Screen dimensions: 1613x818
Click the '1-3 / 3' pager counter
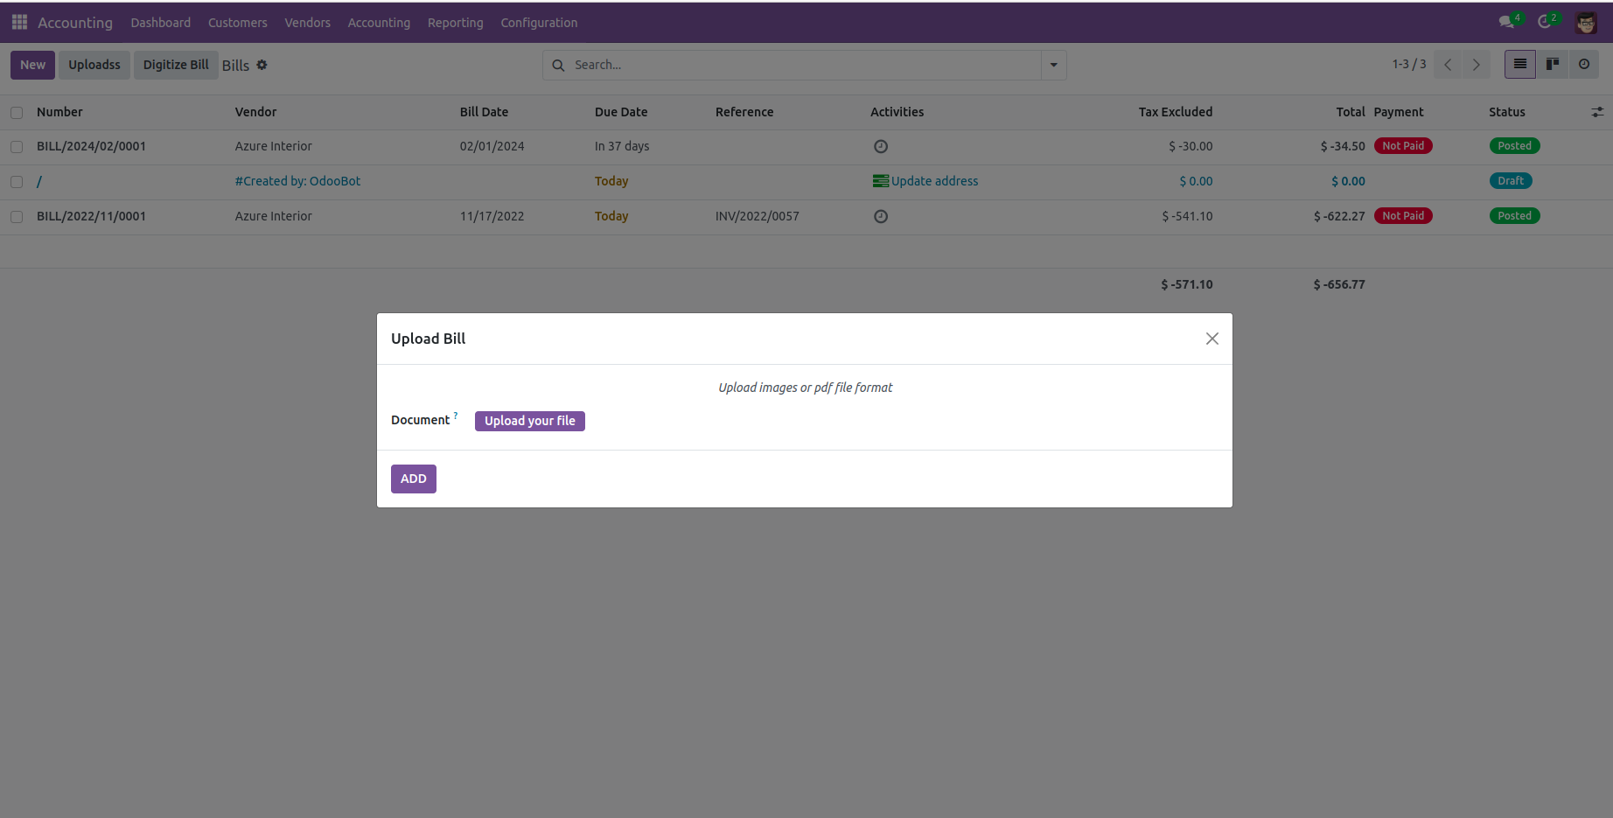click(1409, 65)
